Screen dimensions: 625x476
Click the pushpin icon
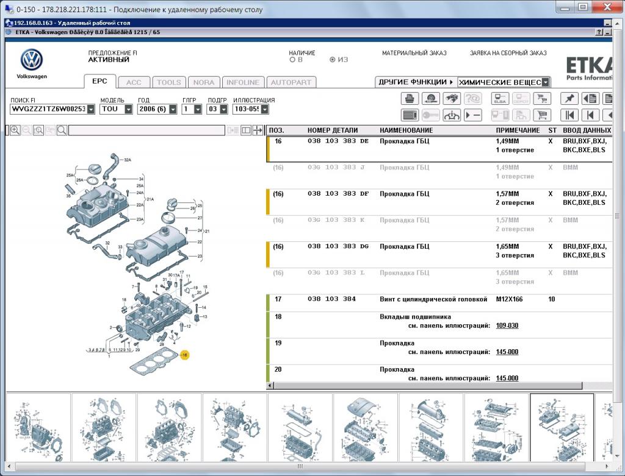pos(569,98)
